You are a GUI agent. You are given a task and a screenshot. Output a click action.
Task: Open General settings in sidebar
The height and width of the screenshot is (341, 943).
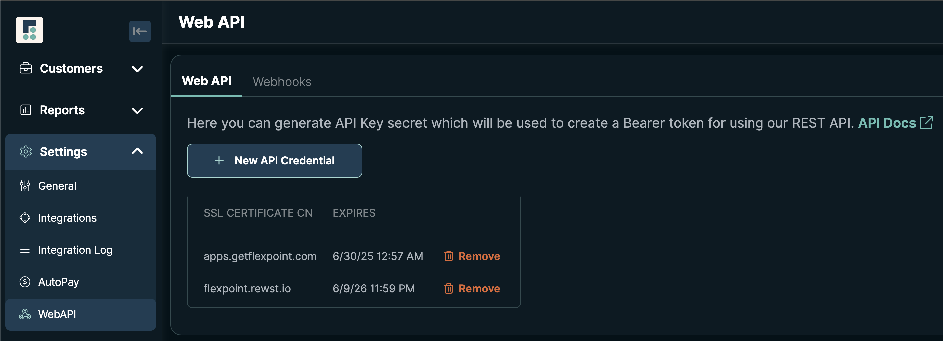(x=57, y=186)
